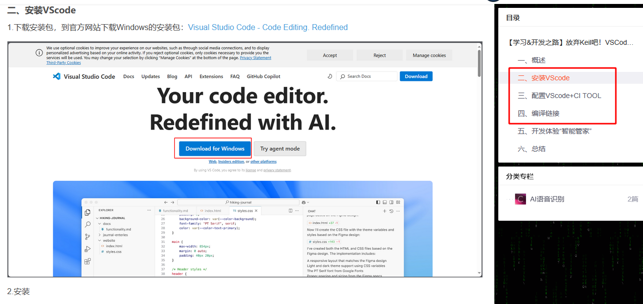Reject the optional cookies

(380, 55)
